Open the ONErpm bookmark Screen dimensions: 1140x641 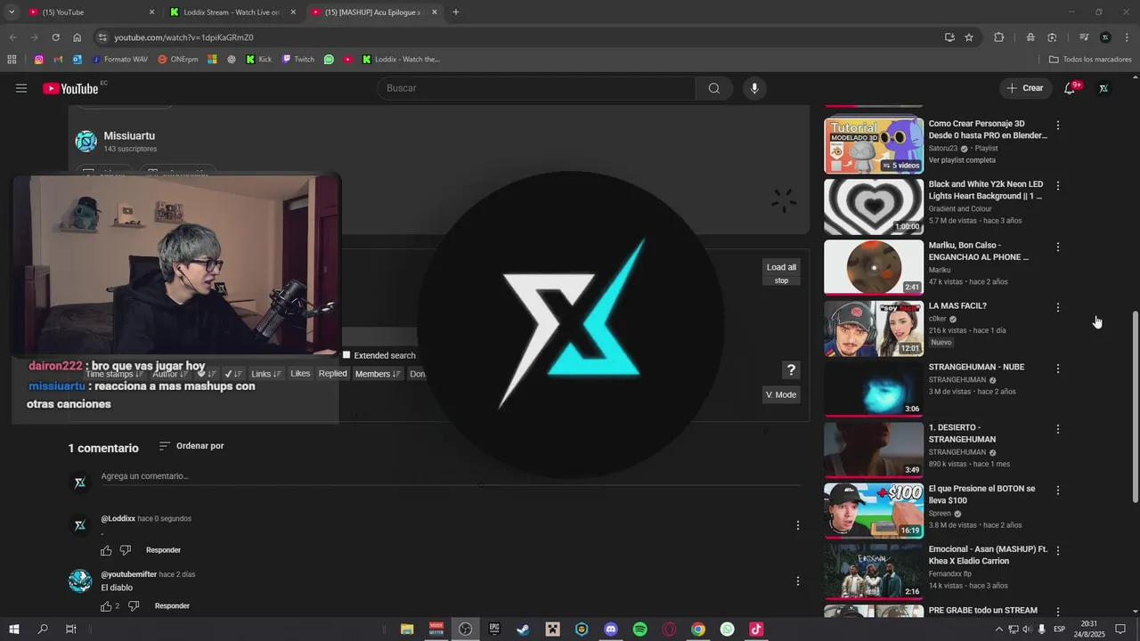click(178, 60)
